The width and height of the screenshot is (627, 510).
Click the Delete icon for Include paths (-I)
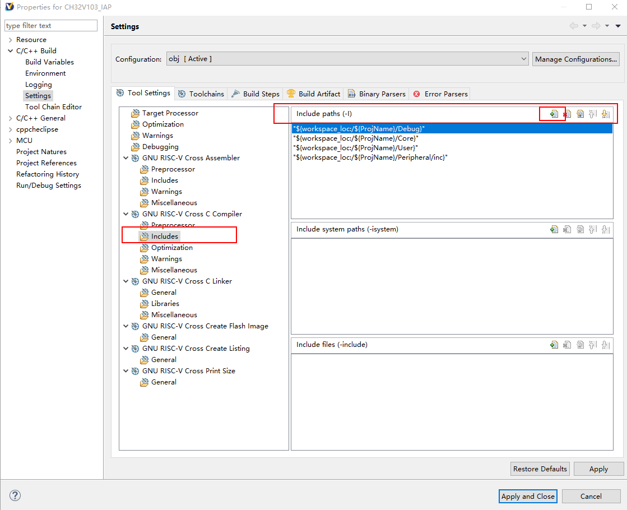[x=567, y=114]
